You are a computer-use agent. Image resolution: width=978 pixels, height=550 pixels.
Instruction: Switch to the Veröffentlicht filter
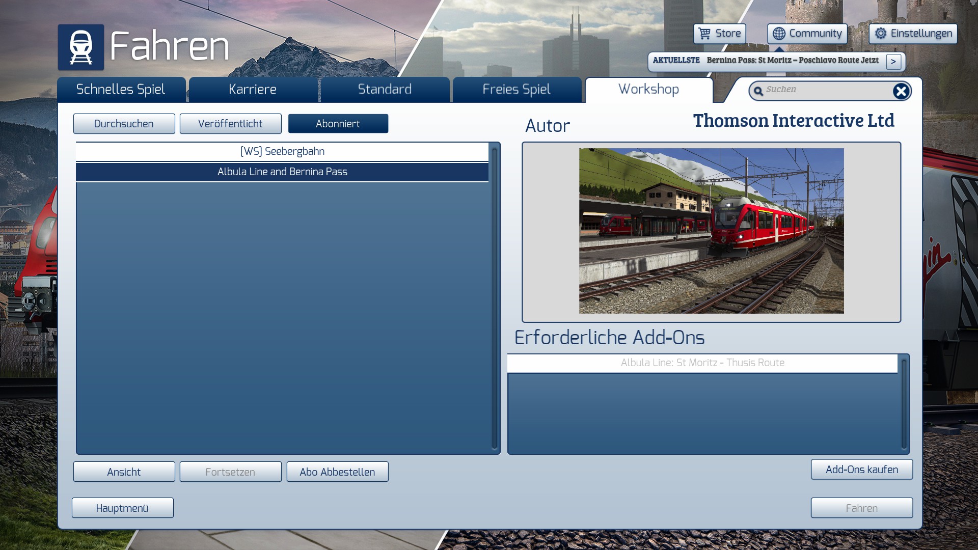(x=230, y=124)
